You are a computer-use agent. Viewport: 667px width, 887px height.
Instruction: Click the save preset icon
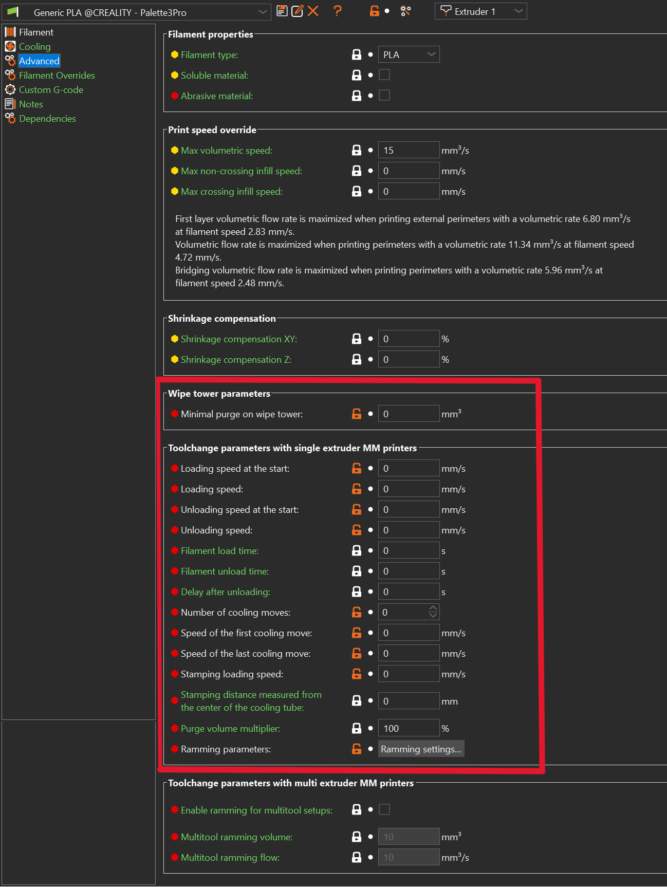point(282,11)
